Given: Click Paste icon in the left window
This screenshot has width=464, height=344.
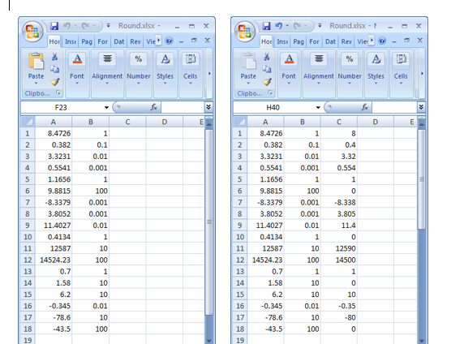Looking at the screenshot, I should click(36, 61).
